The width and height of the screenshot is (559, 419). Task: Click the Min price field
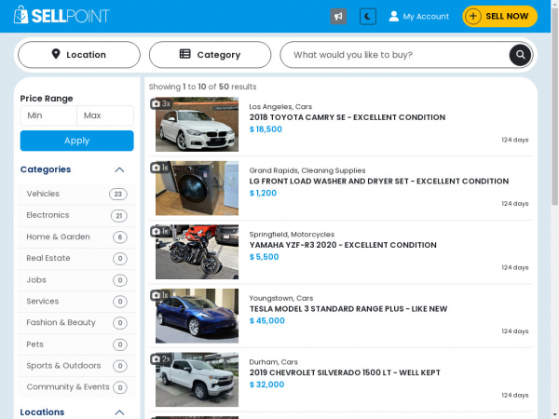pyautogui.click(x=48, y=115)
